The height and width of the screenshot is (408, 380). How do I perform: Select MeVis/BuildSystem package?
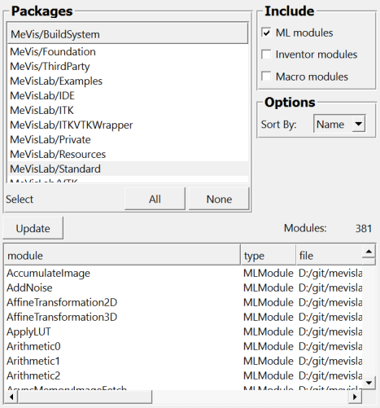point(128,33)
